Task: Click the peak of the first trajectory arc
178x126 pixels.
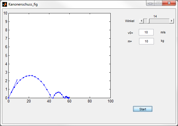Action: (x=30, y=75)
